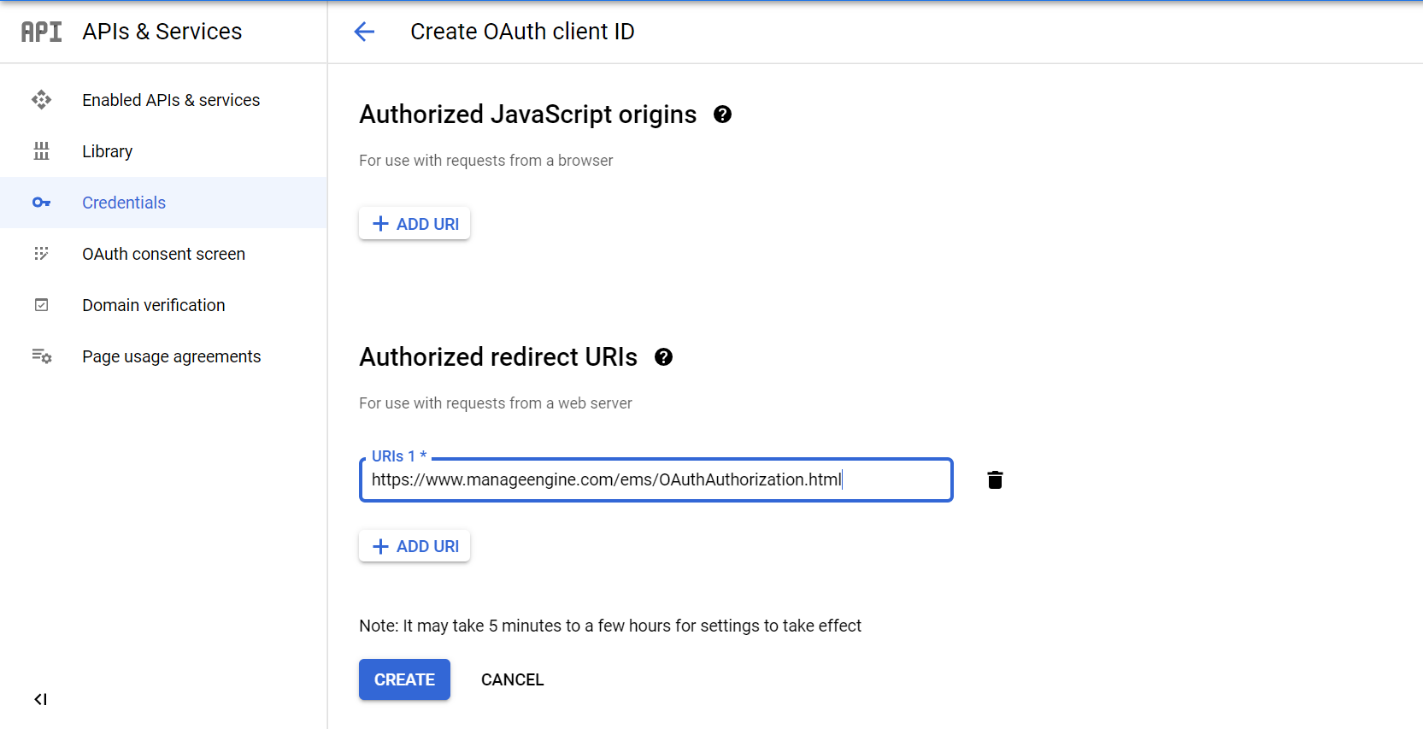Click the OAuth consent screen icon
This screenshot has height=729, width=1423.
click(x=41, y=254)
